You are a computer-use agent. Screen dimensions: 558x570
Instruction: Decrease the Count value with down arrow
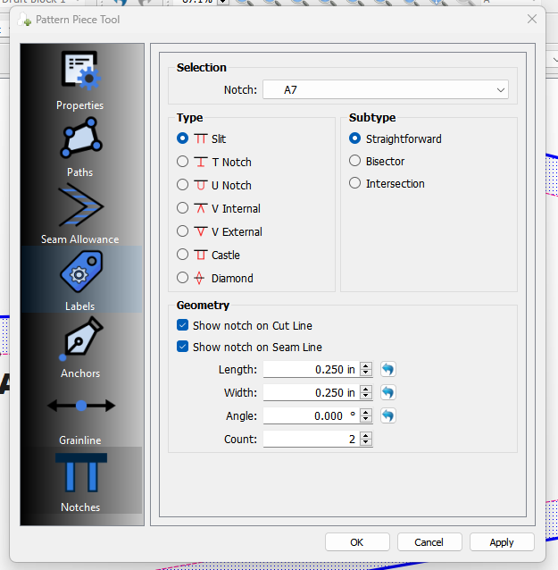(366, 443)
